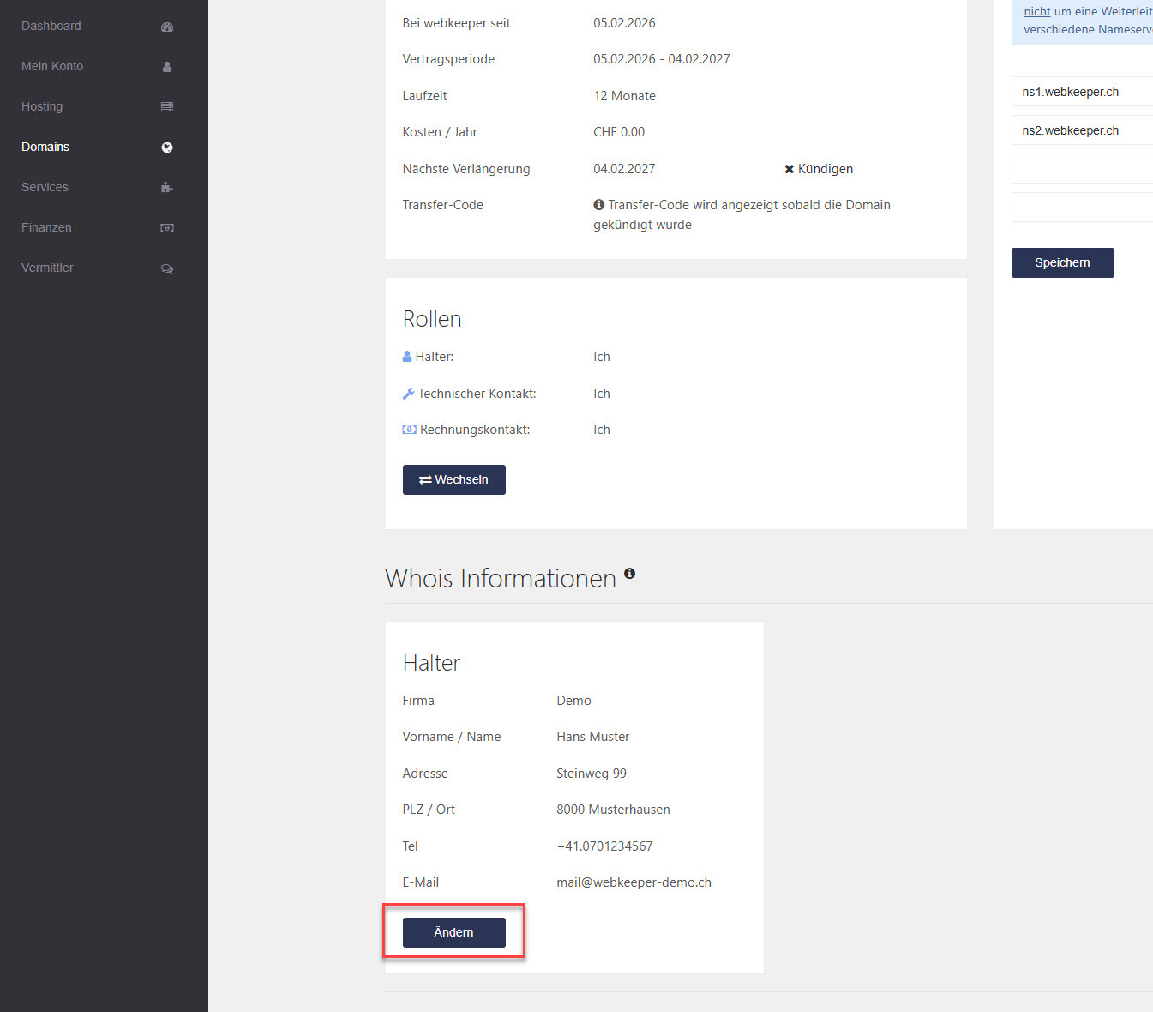1153x1012 pixels.
Task: Click the Vermittler chat bubbles icon
Action: [167, 268]
